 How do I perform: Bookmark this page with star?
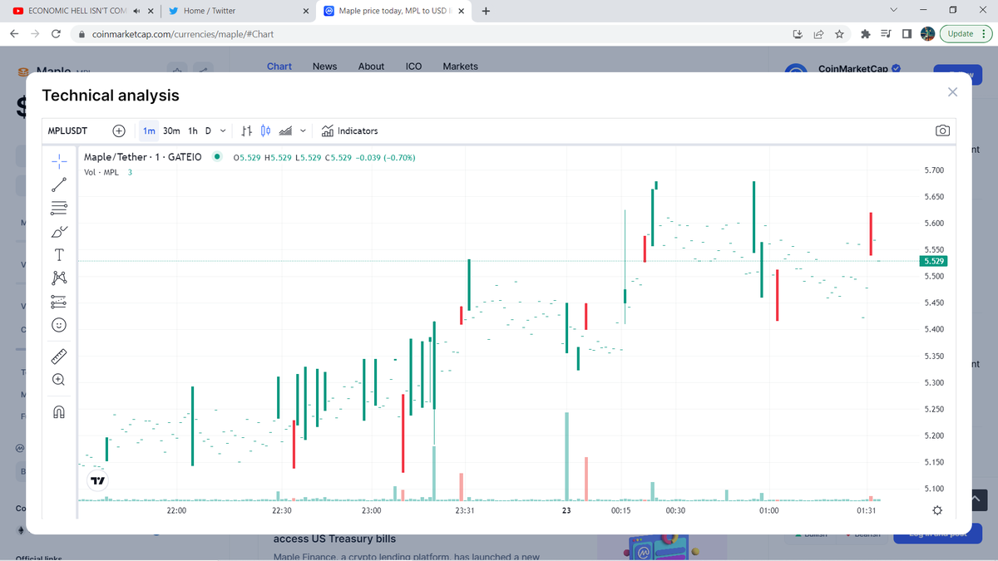click(839, 34)
